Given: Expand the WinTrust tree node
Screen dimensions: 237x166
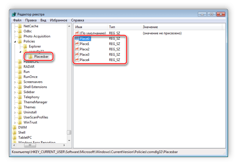Looking at the screenshot, I should 15,123.
